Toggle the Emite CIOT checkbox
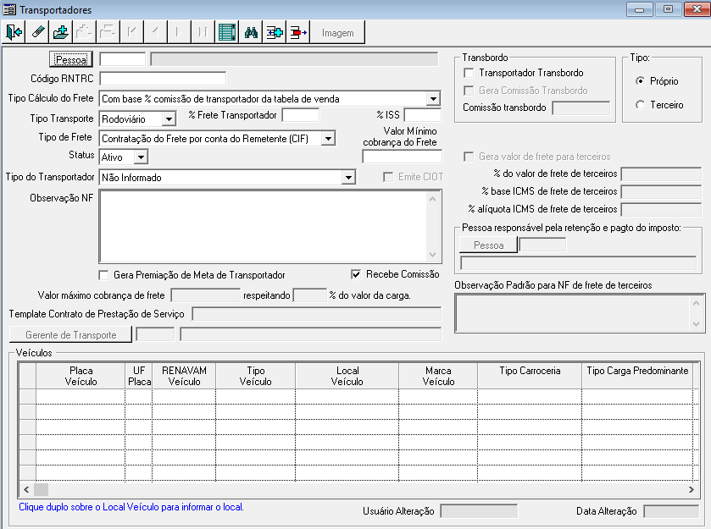 [x=388, y=177]
